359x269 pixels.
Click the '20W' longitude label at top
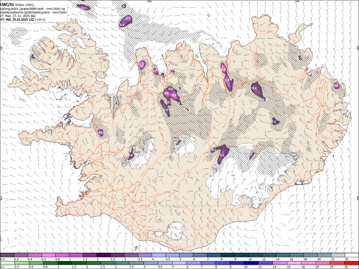click(149, 1)
